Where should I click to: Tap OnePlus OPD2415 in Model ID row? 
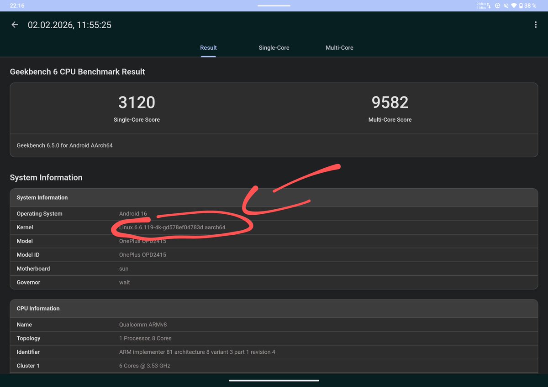point(142,255)
